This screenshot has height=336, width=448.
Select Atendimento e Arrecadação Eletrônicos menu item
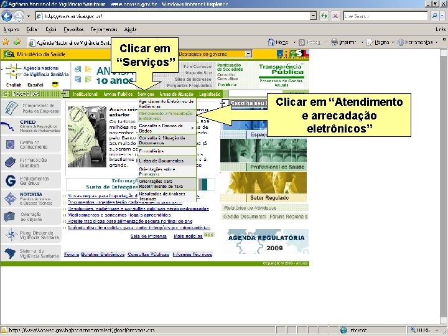coord(167,116)
